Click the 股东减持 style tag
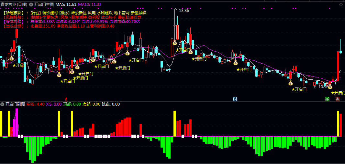Image resolution: width=345 pixels, height=164 pixels. pyautogui.click(x=80, y=17)
